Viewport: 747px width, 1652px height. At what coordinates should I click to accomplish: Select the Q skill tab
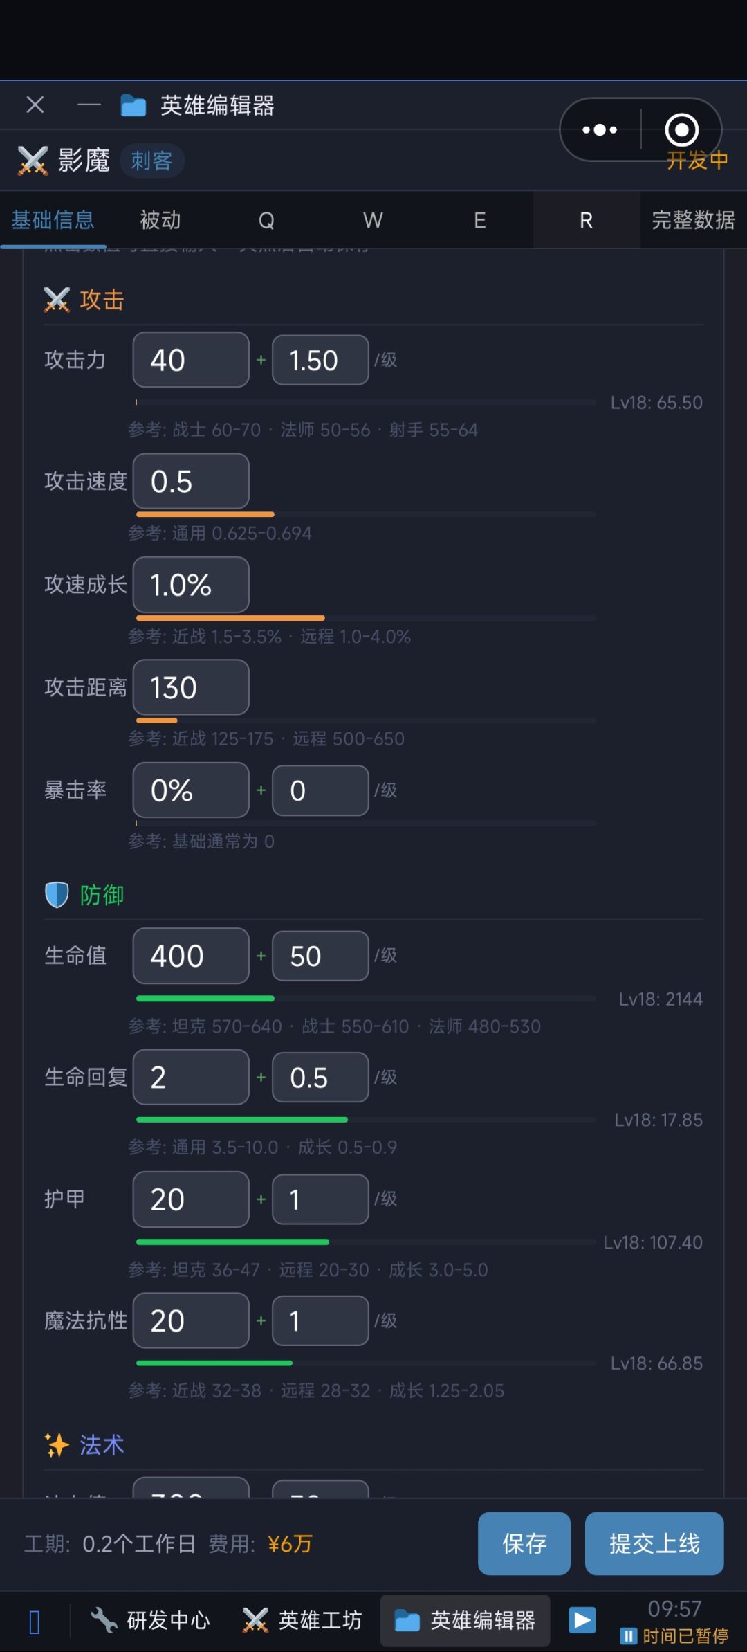click(266, 220)
